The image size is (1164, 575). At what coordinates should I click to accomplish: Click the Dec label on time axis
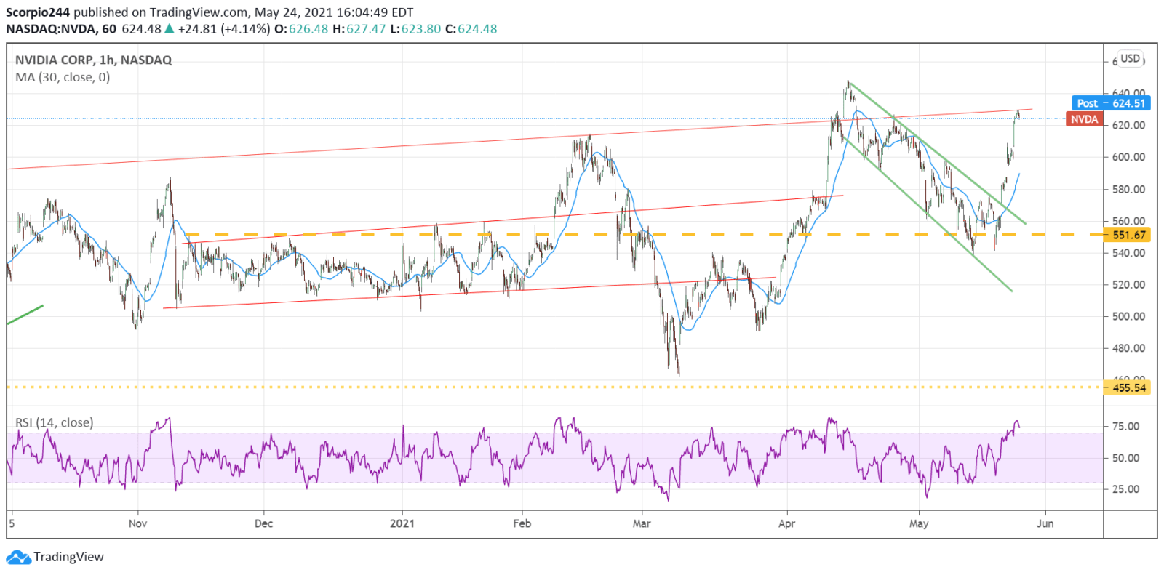[x=264, y=523]
